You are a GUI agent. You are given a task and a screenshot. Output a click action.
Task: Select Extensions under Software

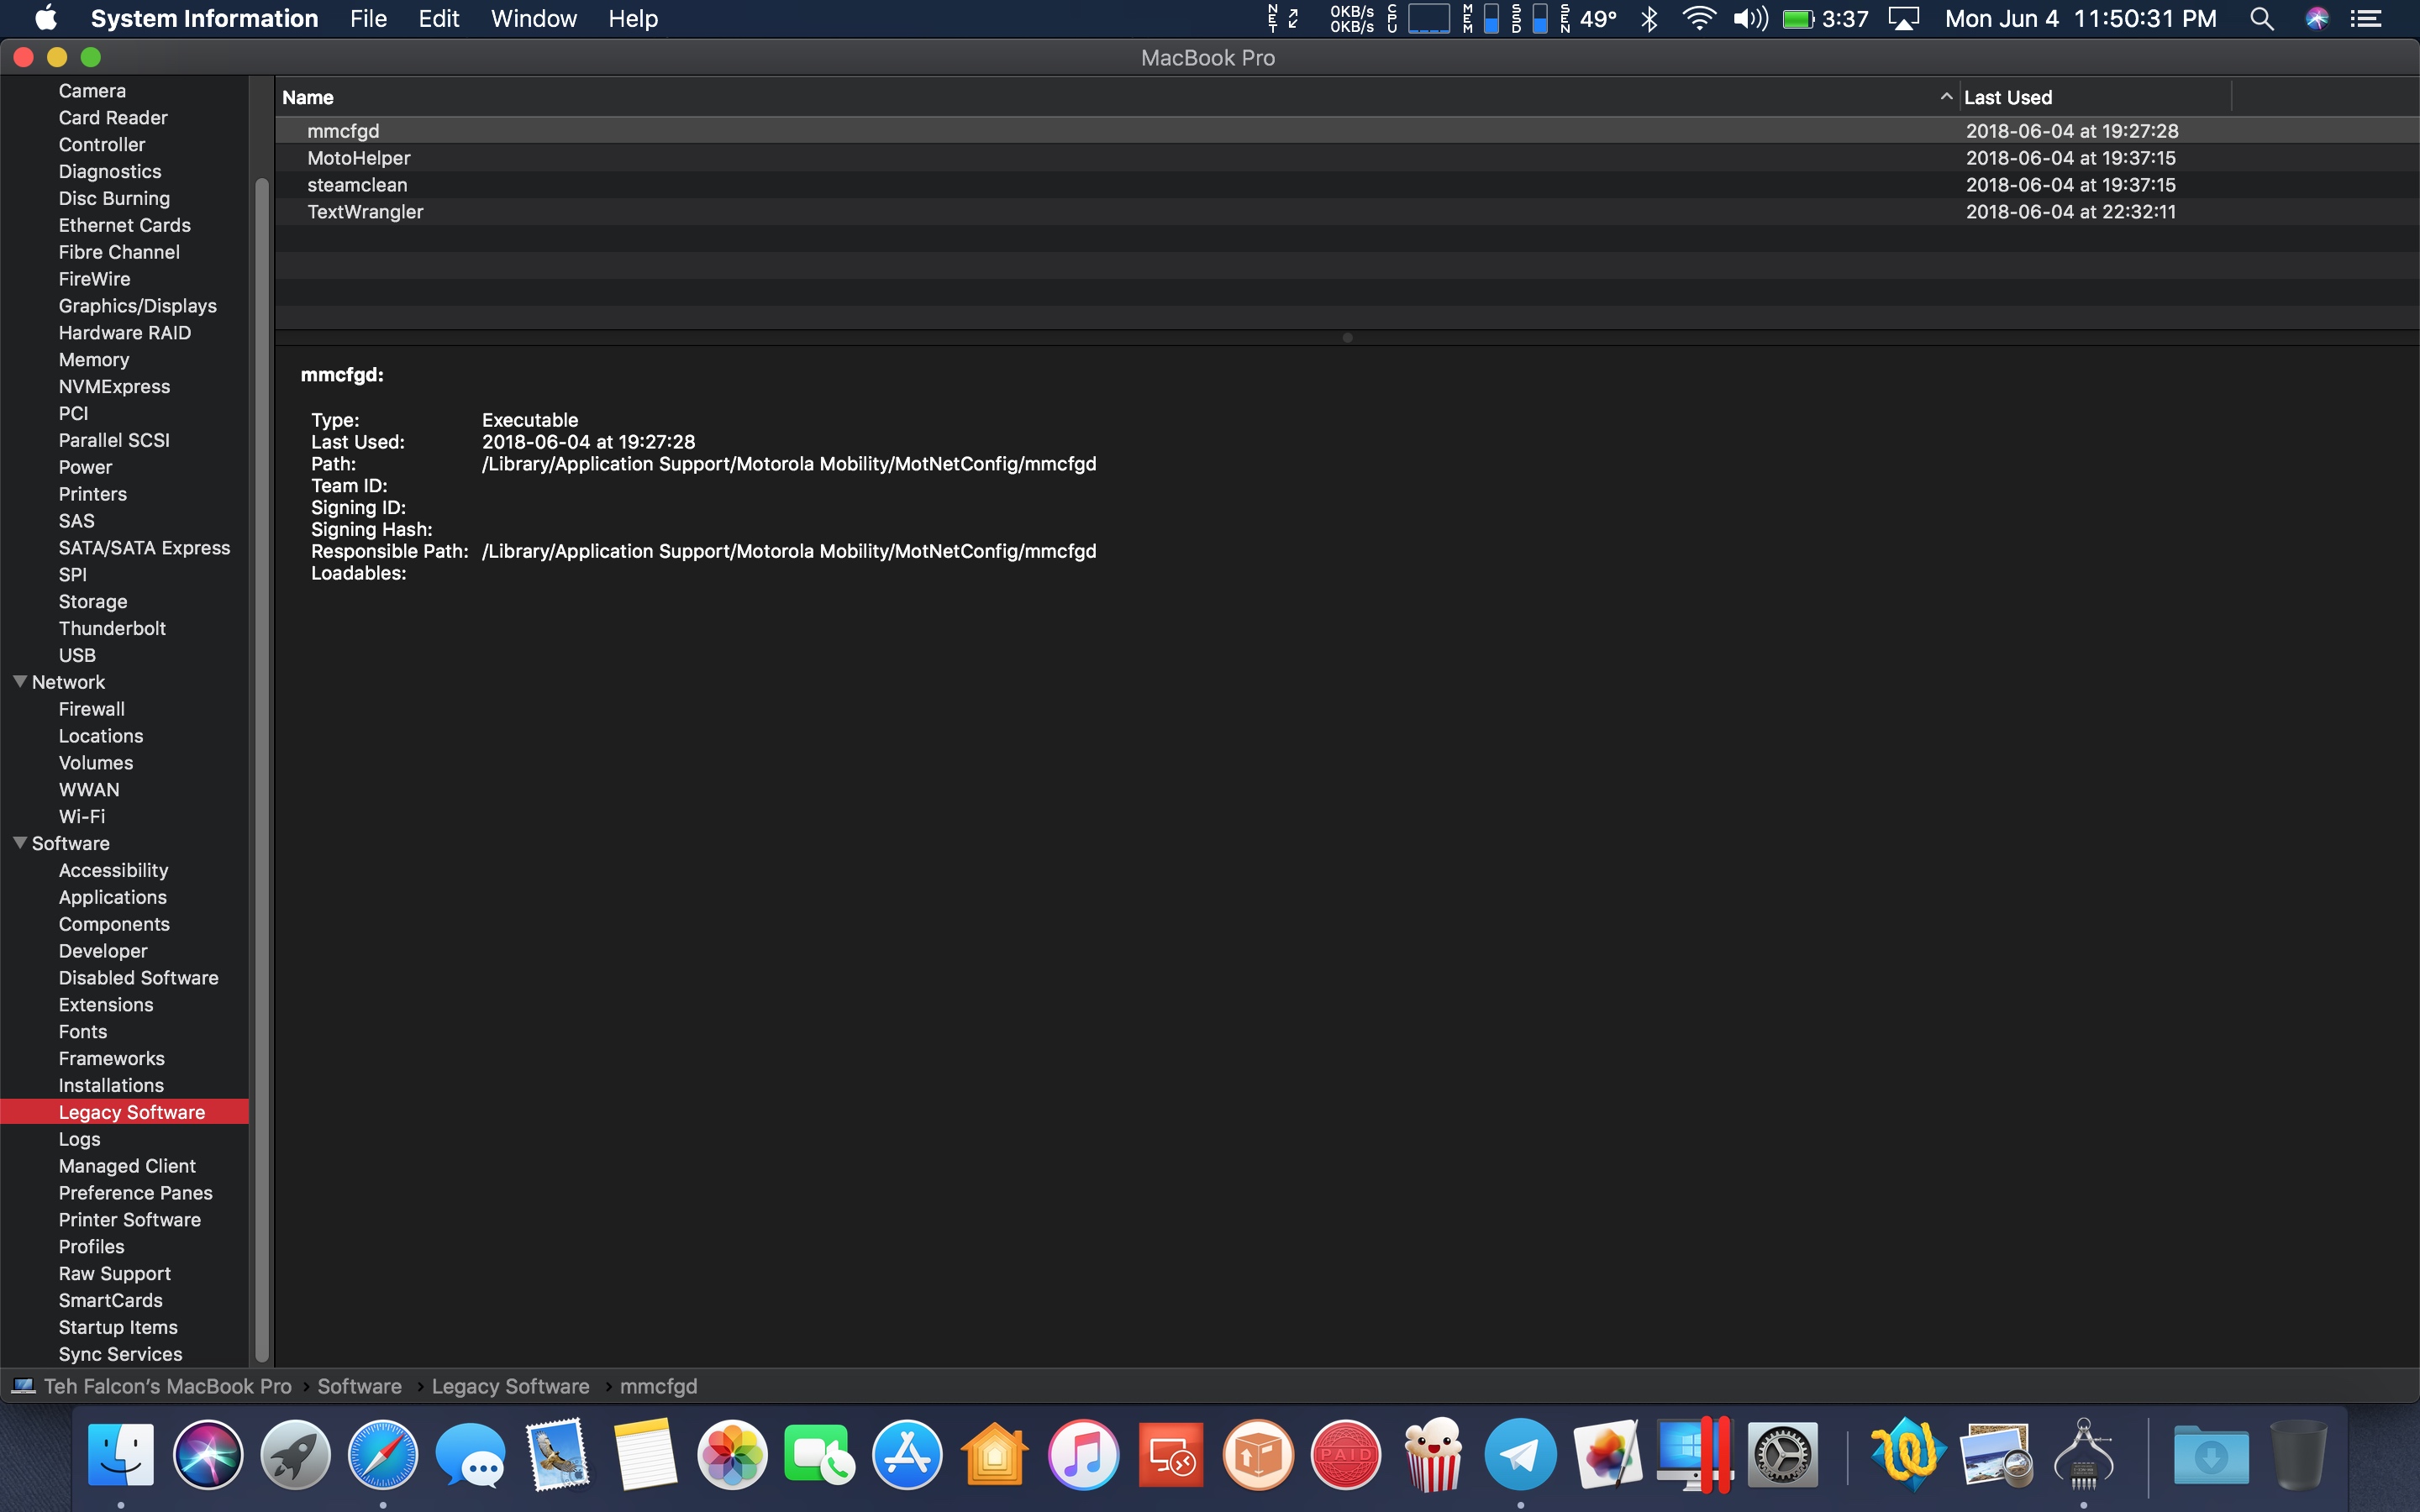(106, 1005)
